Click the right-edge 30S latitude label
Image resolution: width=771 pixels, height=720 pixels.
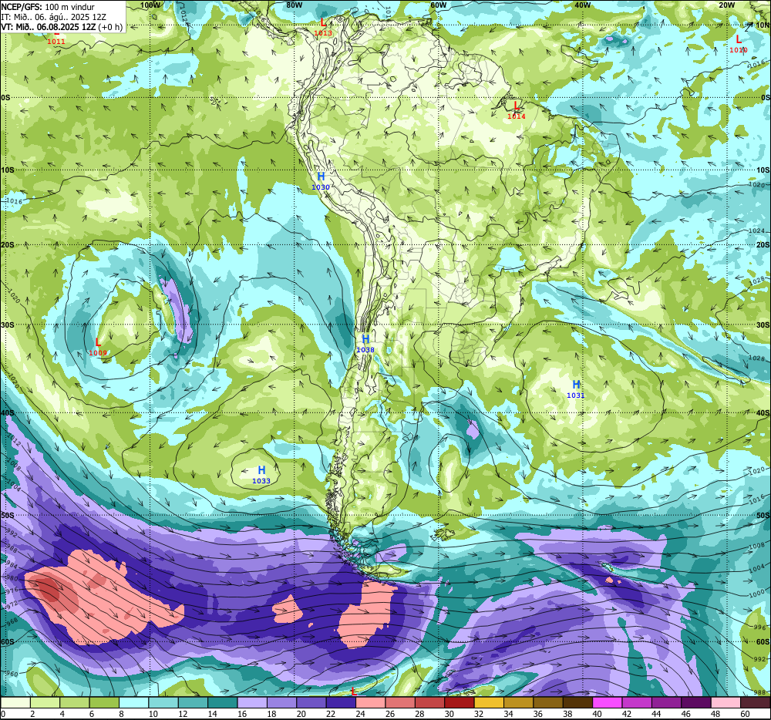(x=763, y=325)
